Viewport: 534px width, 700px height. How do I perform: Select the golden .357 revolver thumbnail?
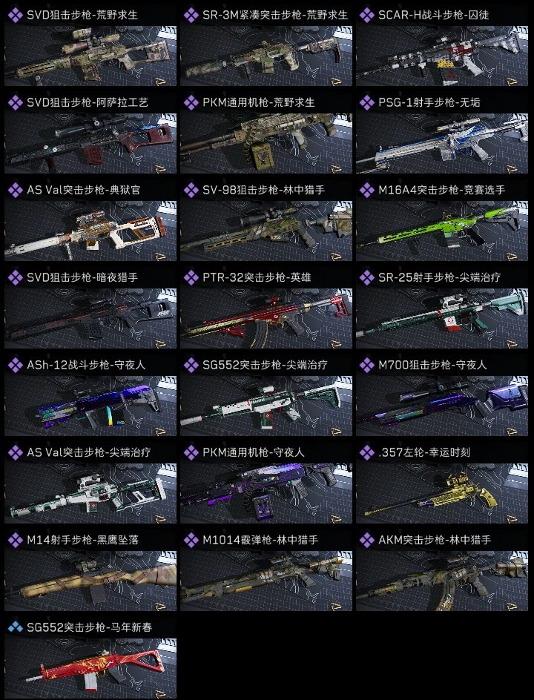pos(442,493)
